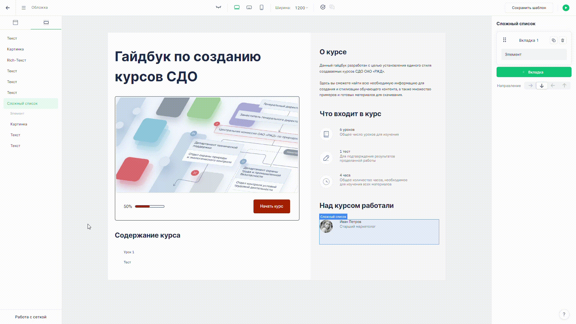Viewport: 576px width, 324px height.
Task: Click Сохранить шаблон button
Action: [x=529, y=8]
